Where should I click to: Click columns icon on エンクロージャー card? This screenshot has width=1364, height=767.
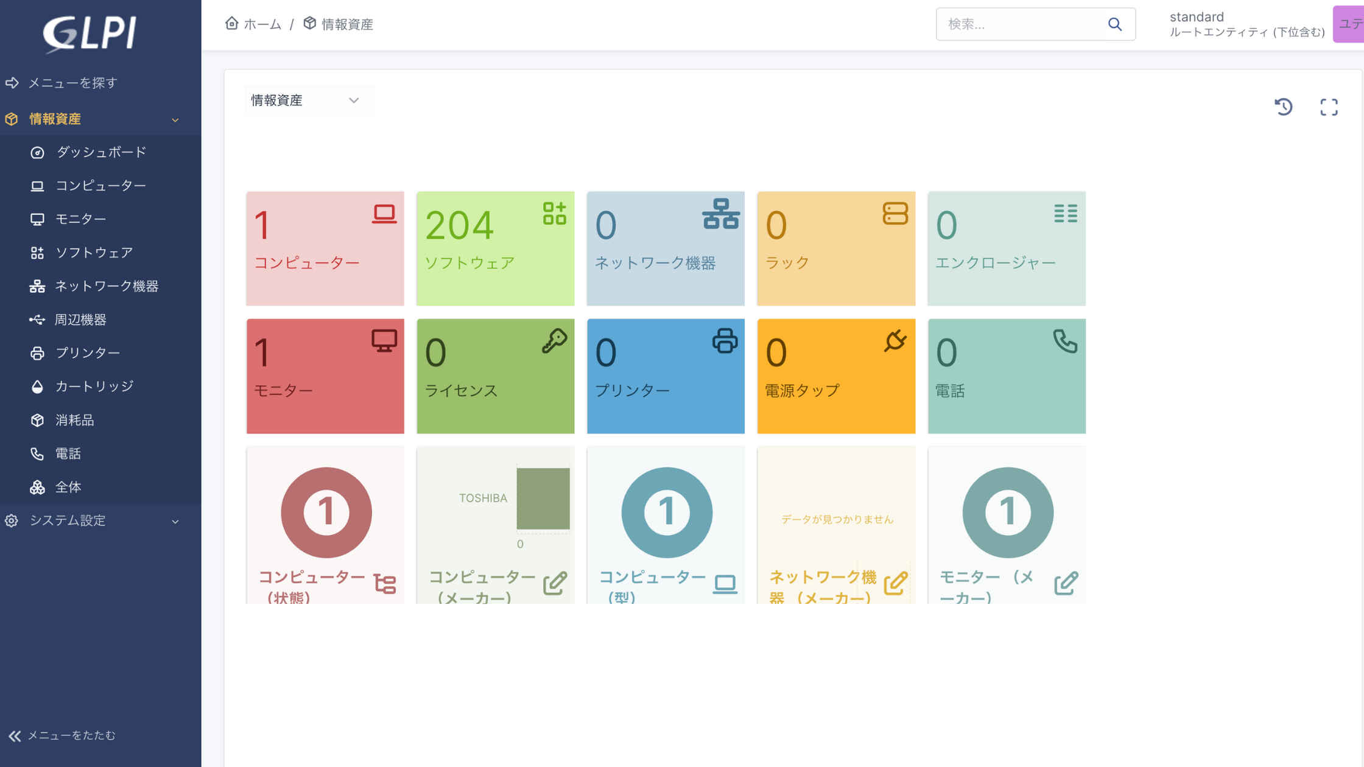tap(1066, 214)
